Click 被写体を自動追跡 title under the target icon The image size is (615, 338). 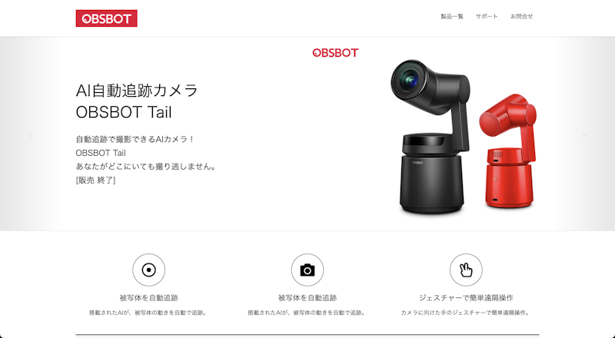coord(148,298)
